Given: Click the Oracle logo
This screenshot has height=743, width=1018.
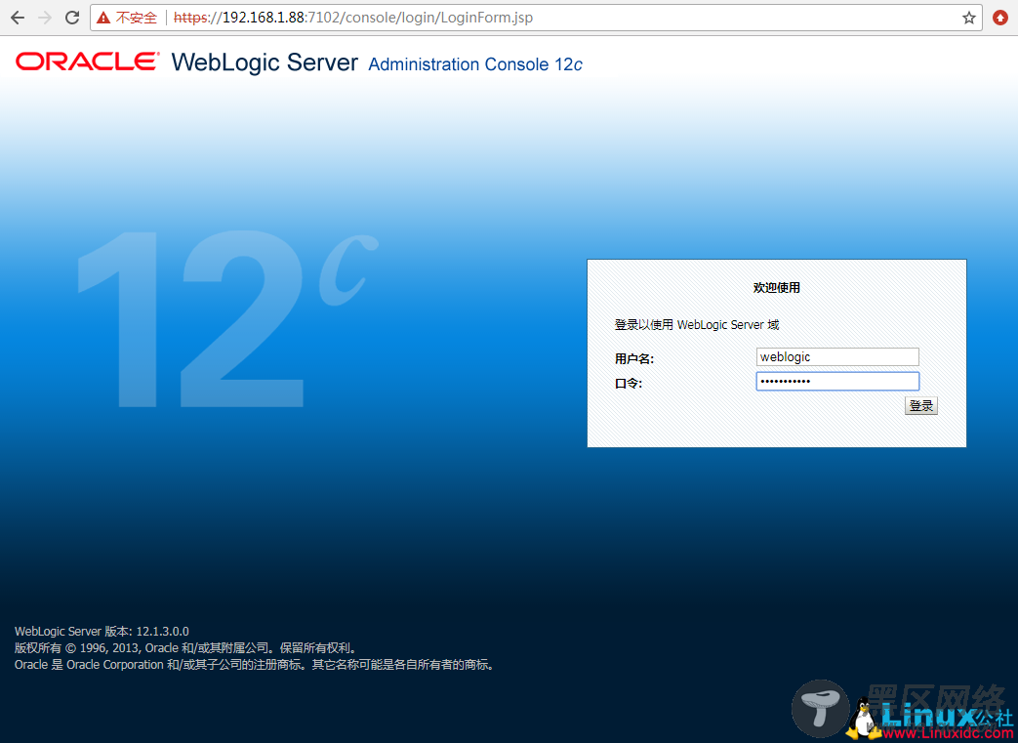Looking at the screenshot, I should click(x=87, y=62).
